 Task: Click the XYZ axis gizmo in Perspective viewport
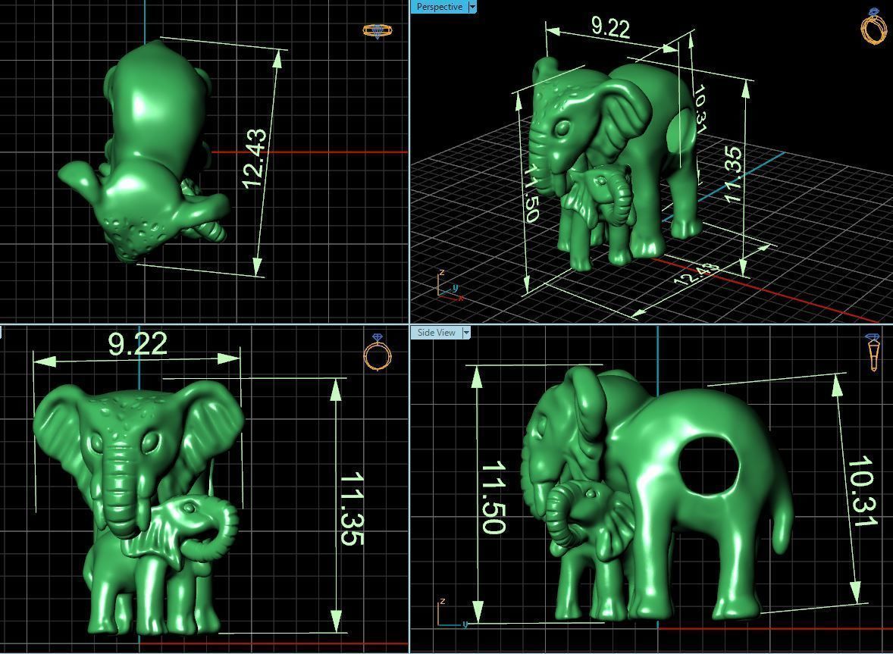(x=450, y=285)
